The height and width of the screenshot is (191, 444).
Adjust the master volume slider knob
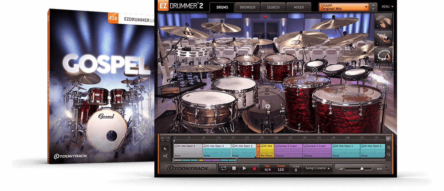(362, 168)
